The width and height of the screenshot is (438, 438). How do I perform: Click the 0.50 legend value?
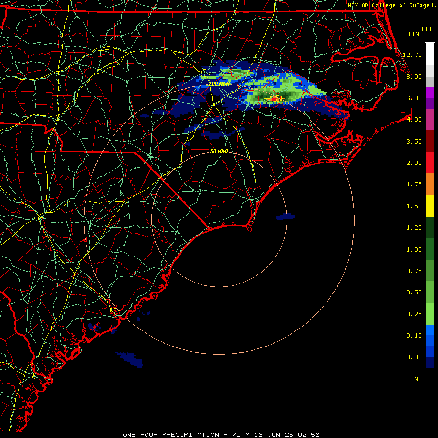click(414, 292)
